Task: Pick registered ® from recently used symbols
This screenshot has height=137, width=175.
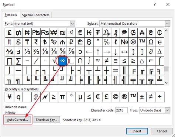Action: 124,97
